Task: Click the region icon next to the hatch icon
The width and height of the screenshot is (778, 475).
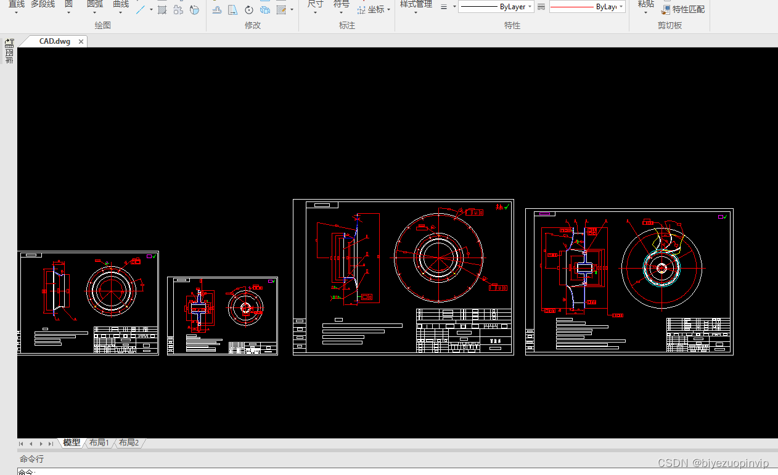Action: pos(178,10)
